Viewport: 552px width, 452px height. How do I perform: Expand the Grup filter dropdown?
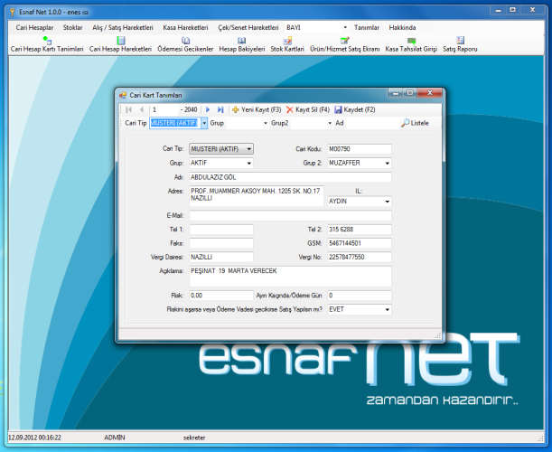[x=266, y=123]
